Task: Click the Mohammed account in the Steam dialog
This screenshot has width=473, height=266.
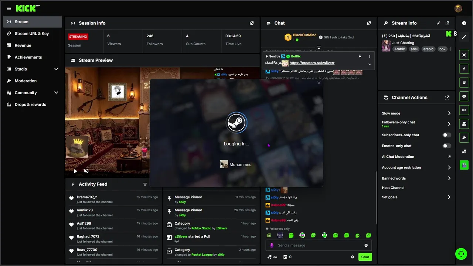Action: click(x=236, y=164)
